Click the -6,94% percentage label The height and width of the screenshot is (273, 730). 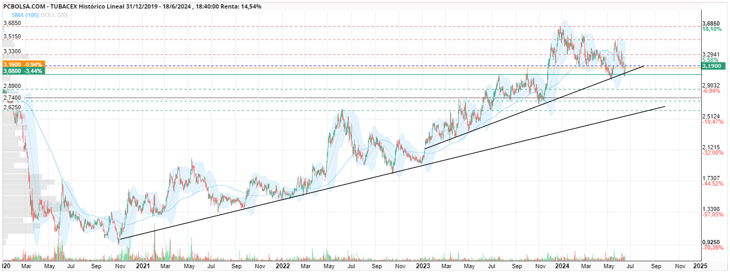coord(712,91)
